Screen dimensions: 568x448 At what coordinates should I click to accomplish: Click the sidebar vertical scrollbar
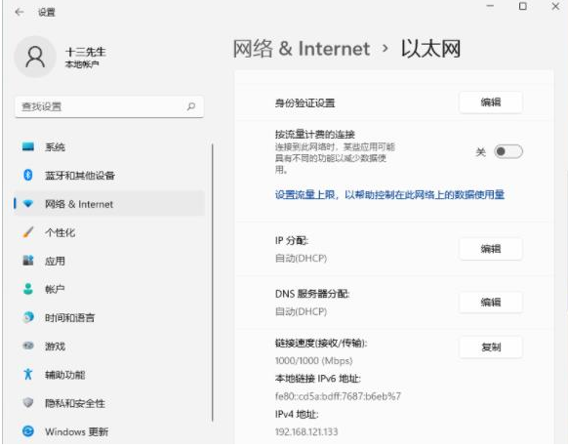213,282
